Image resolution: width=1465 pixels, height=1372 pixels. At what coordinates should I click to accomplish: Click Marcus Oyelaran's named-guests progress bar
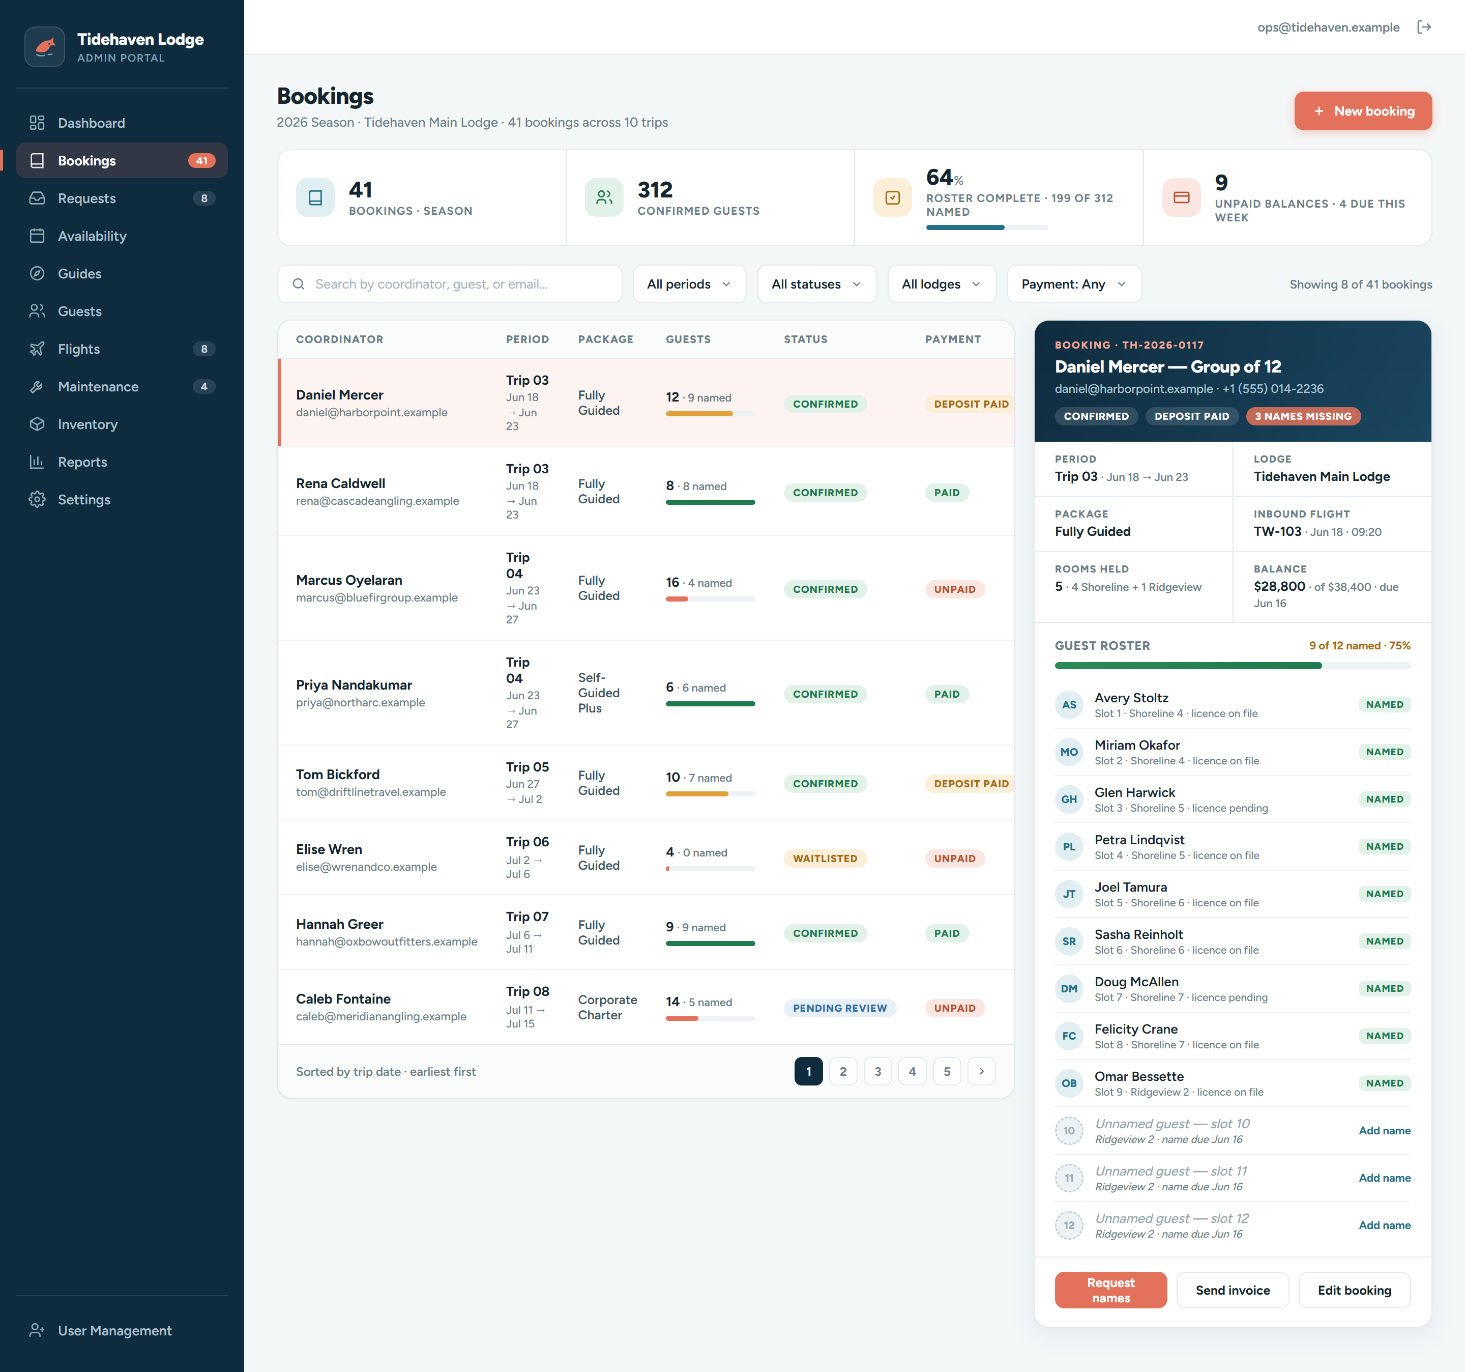coord(710,598)
